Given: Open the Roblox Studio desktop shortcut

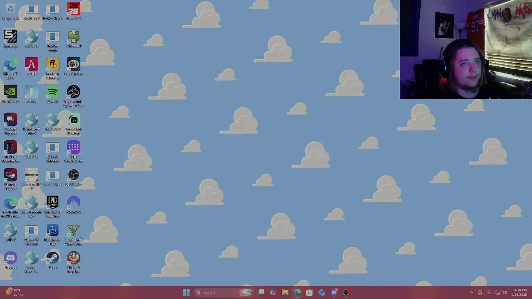Looking at the screenshot, I should pyautogui.click(x=52, y=41).
